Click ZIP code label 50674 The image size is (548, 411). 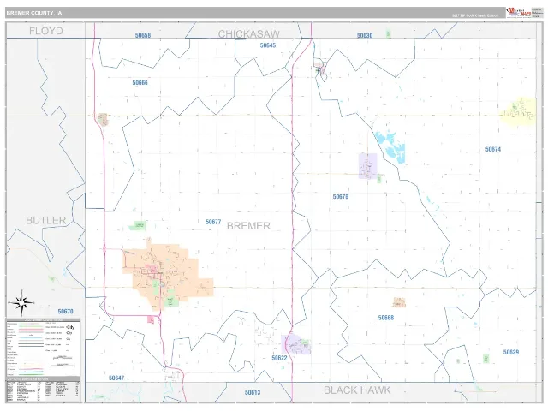(493, 149)
